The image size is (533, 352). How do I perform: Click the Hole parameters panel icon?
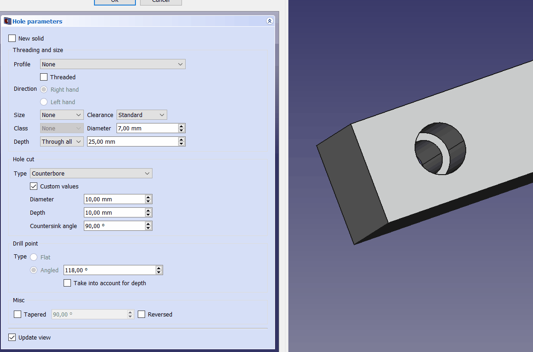tap(7, 21)
